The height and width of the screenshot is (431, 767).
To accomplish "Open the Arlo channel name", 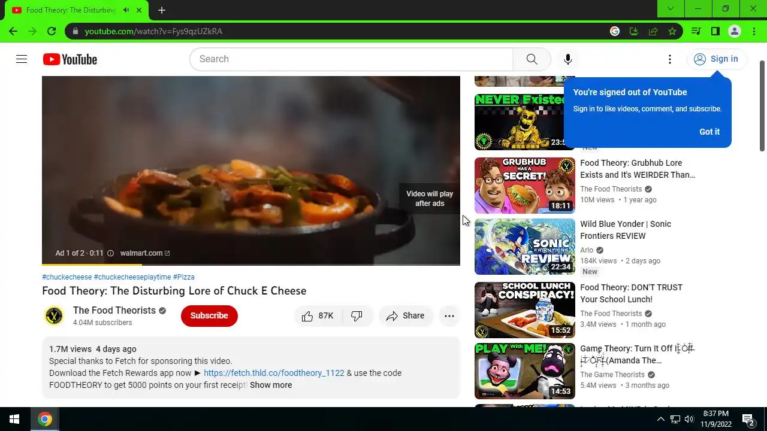I will [x=587, y=250].
